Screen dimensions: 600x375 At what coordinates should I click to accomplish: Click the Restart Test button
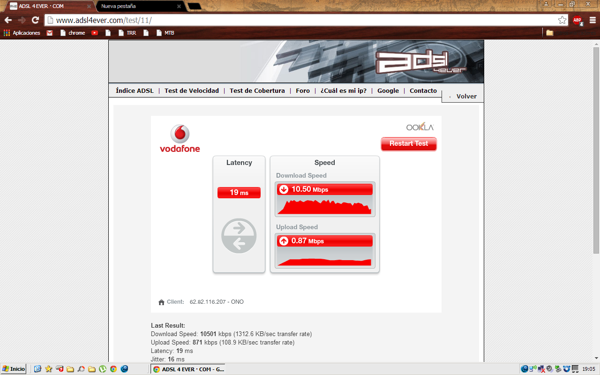[408, 144]
